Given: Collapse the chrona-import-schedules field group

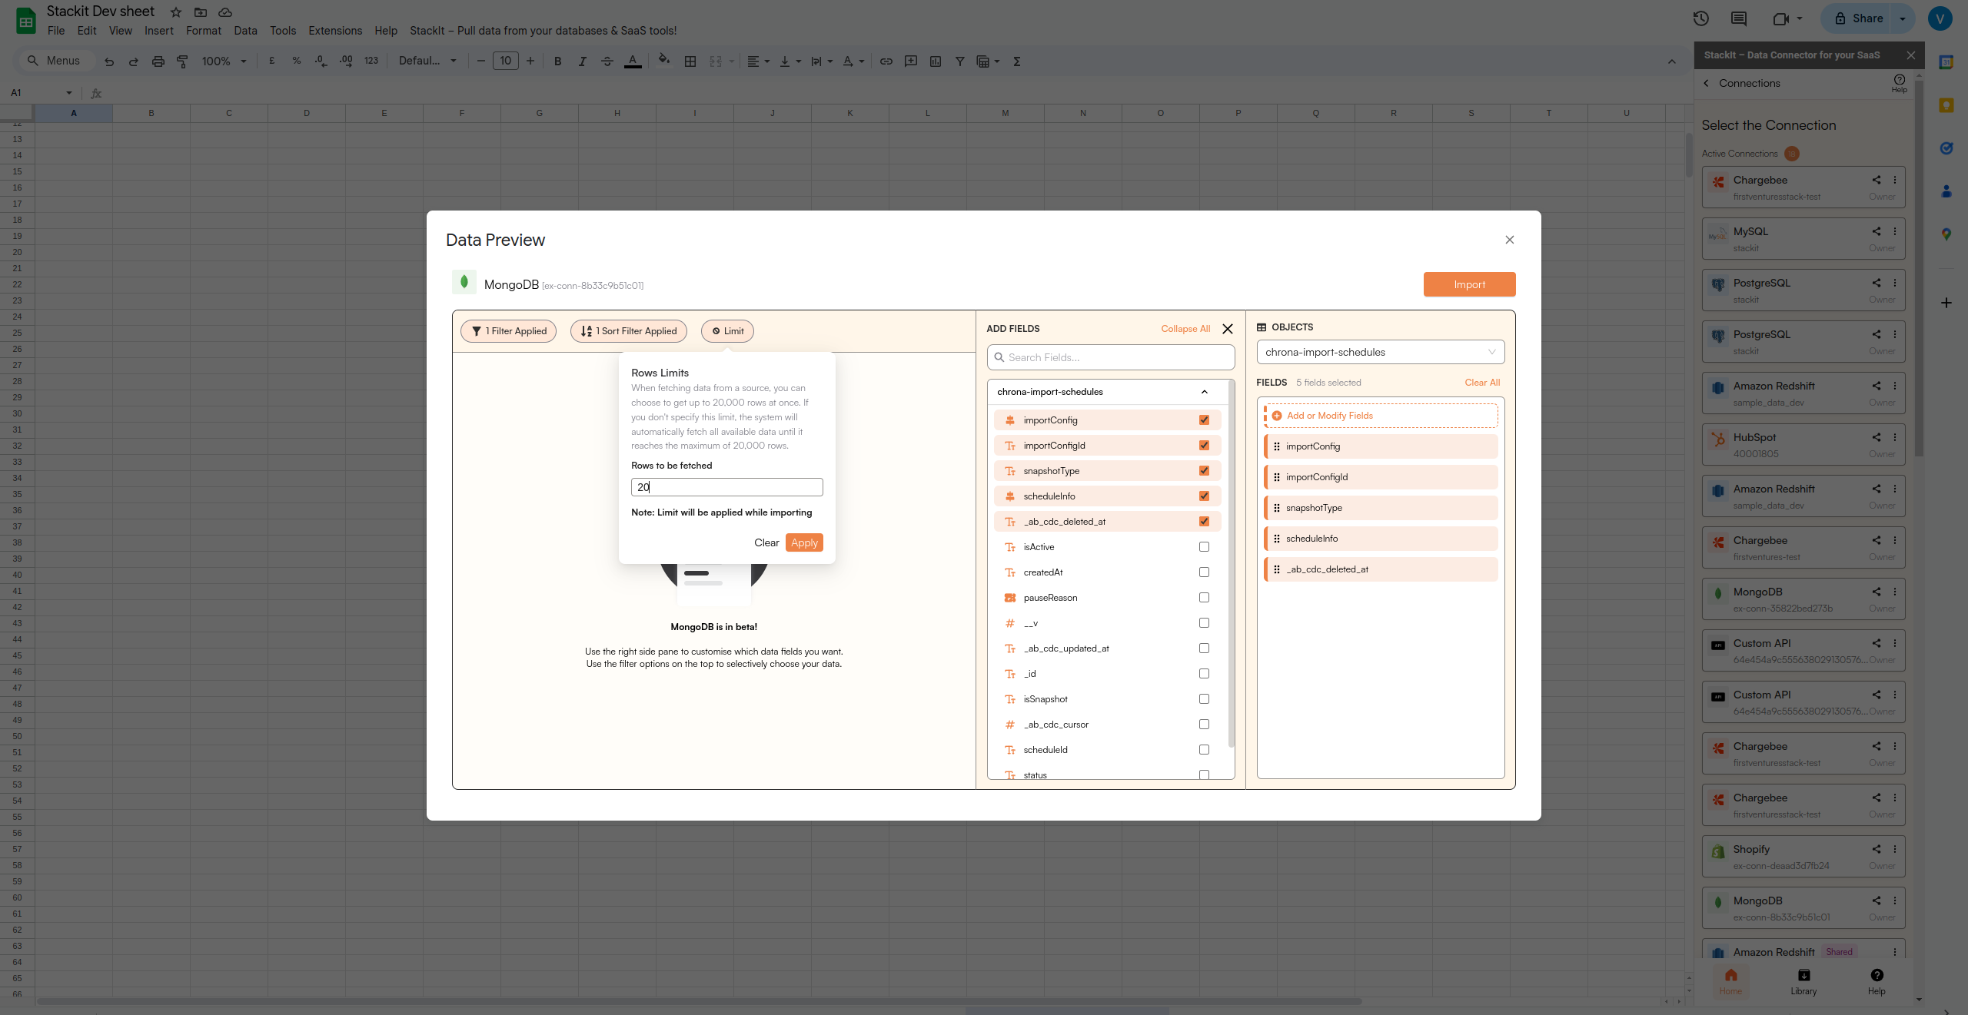Looking at the screenshot, I should [x=1204, y=392].
